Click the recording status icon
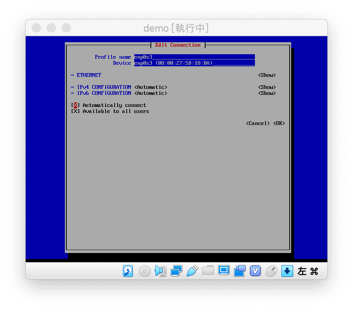 click(239, 271)
